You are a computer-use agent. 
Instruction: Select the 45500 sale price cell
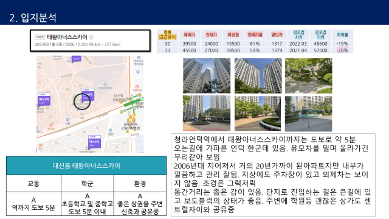pos(189,50)
